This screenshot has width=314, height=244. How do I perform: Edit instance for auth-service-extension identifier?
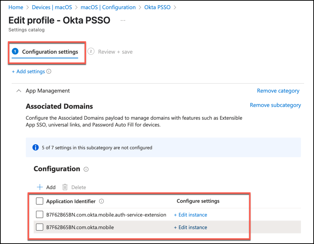pos(190,215)
